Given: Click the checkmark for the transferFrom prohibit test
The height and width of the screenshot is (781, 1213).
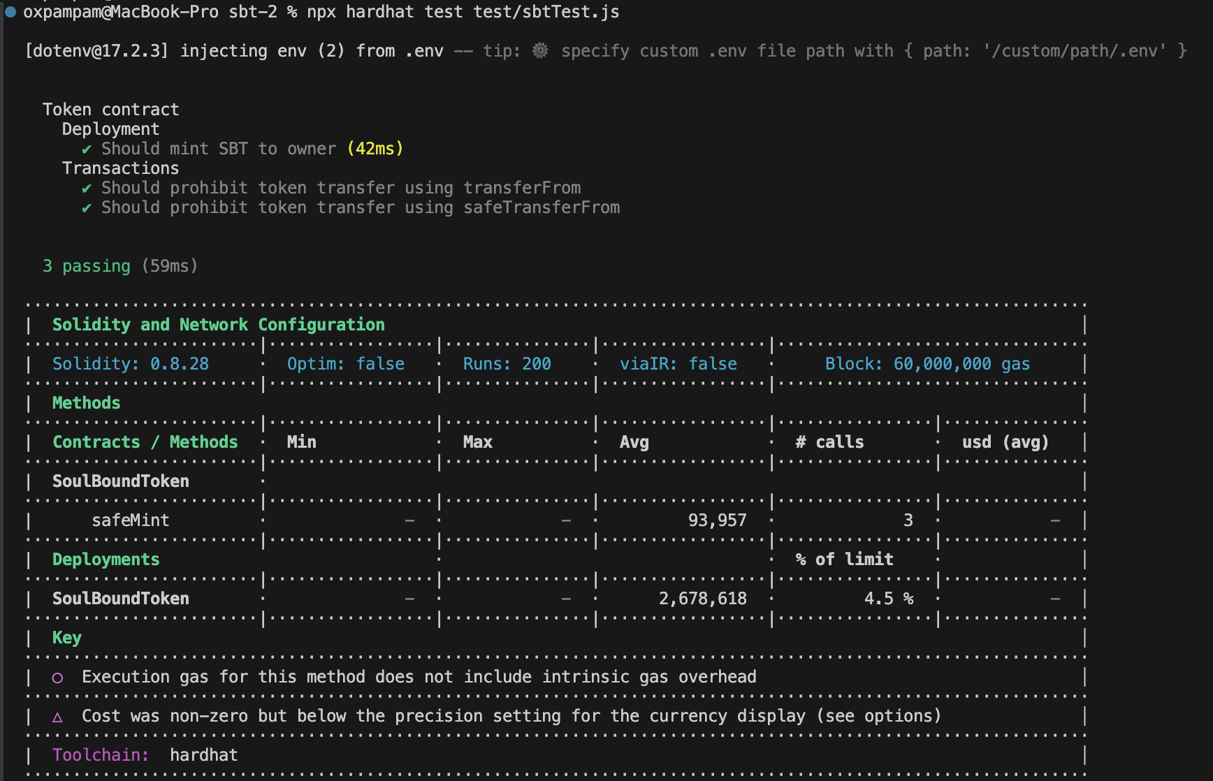Looking at the screenshot, I should coord(87,188).
